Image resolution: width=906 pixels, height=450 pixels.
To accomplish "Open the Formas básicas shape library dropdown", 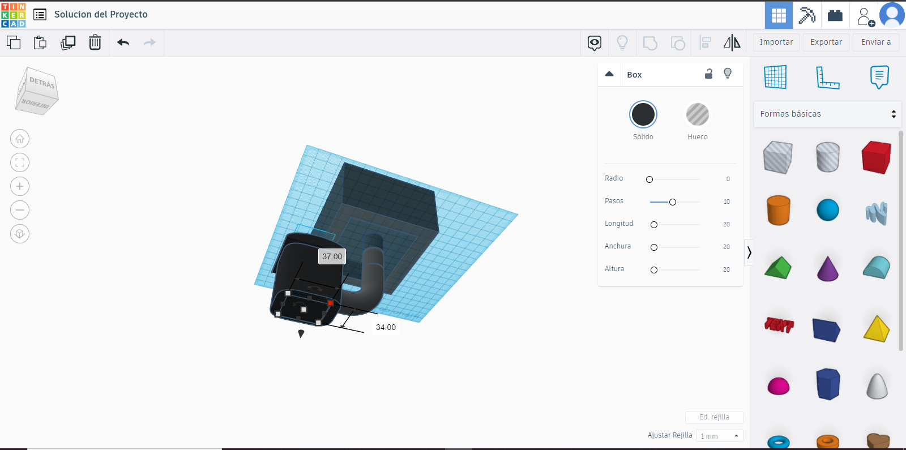I will click(827, 114).
